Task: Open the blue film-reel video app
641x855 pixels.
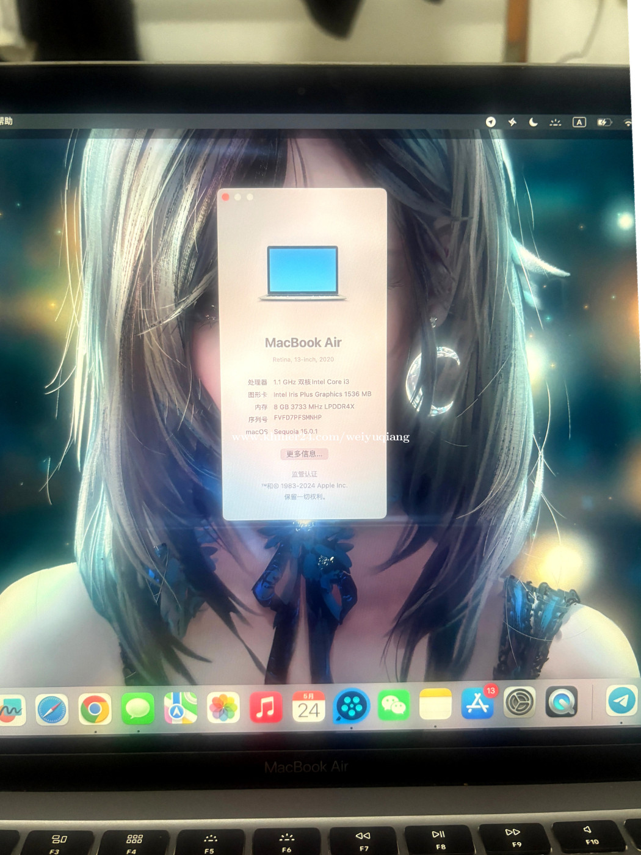Action: (x=352, y=706)
